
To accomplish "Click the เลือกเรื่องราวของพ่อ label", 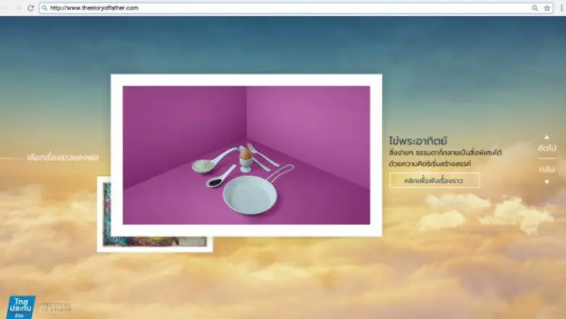I will click(x=62, y=157).
